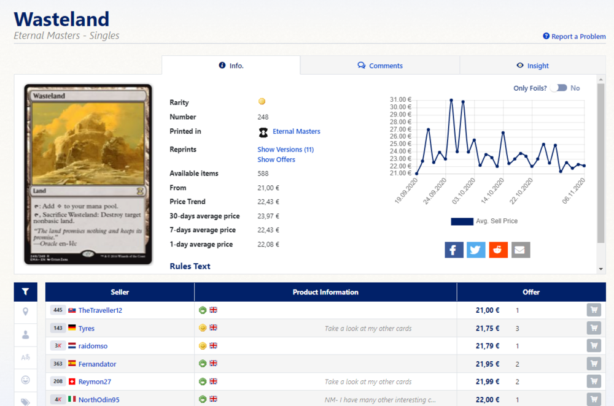The image size is (614, 406).
Task: Open the Eternal Masters expansion link
Action: pos(296,131)
